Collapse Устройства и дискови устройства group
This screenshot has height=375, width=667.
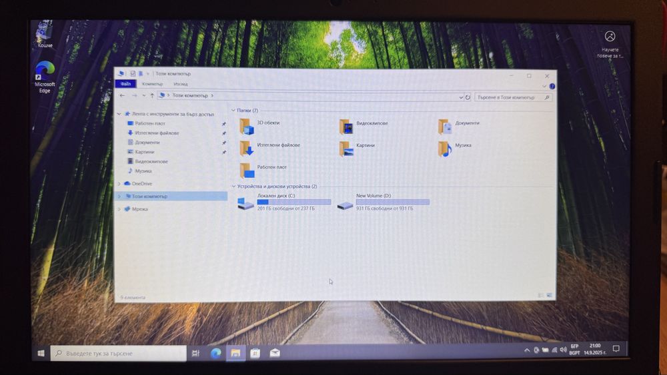pyautogui.click(x=233, y=186)
